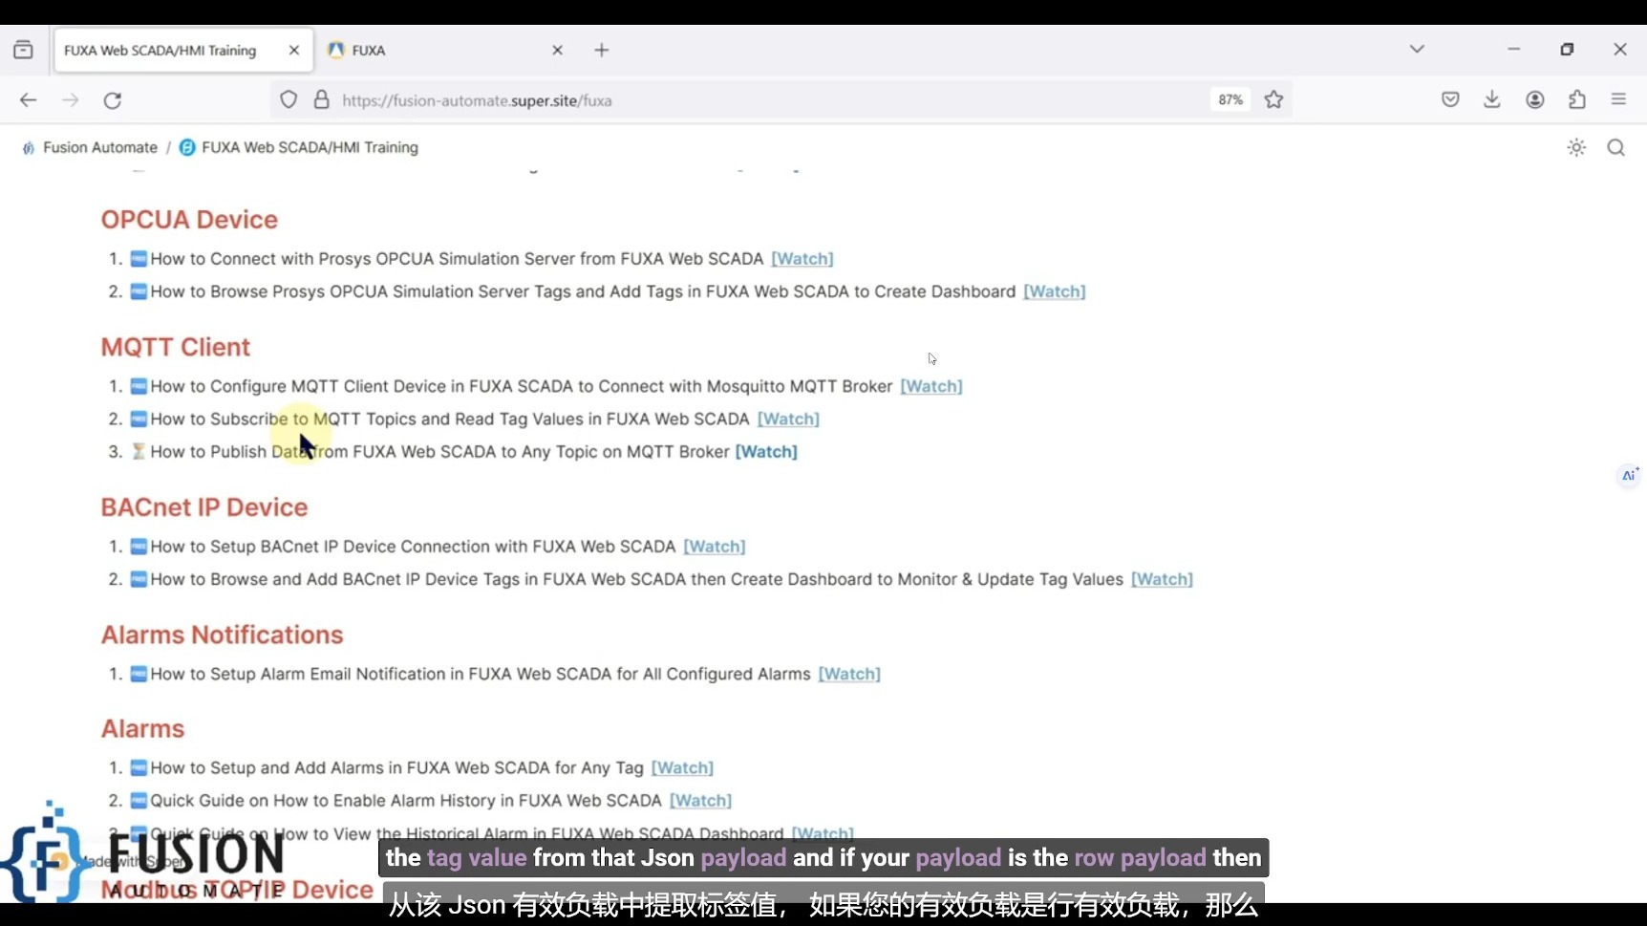Click the site security padlock icon
Screen dimensions: 1647x926
click(322, 99)
